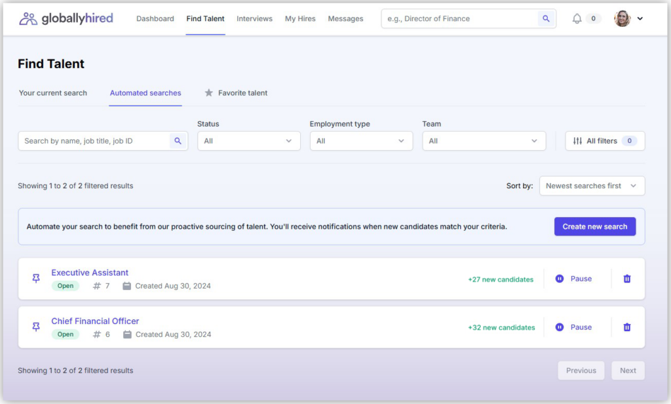This screenshot has width=671, height=404.
Task: Delete the Executive Assistant search via trash icon
Action: [x=626, y=278]
